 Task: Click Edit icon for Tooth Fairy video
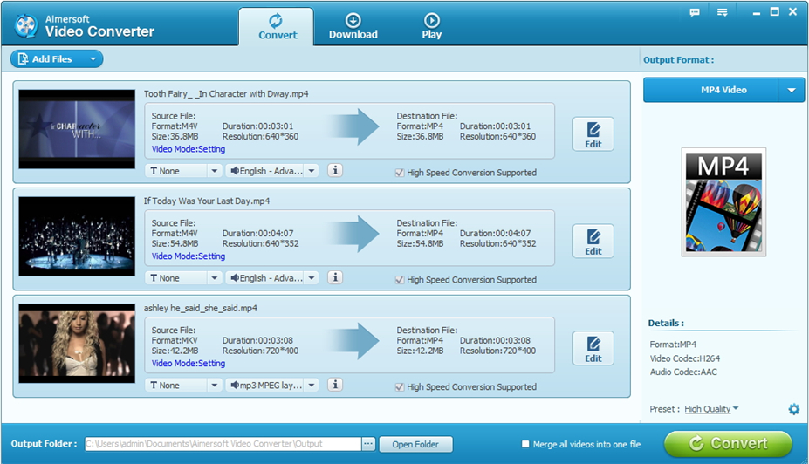(593, 134)
